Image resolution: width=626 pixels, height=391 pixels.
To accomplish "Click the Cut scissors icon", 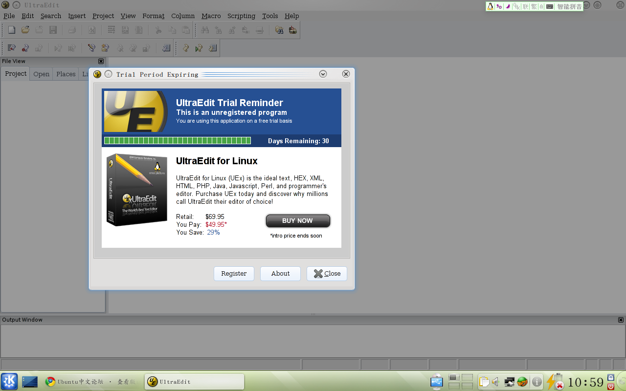I will [x=158, y=30].
